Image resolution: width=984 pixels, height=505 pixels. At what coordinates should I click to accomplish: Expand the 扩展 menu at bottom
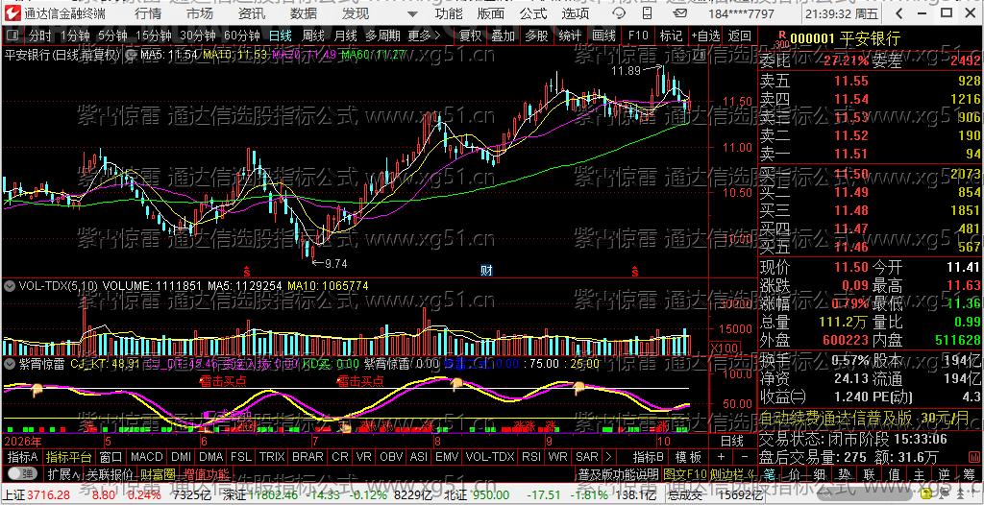click(63, 473)
